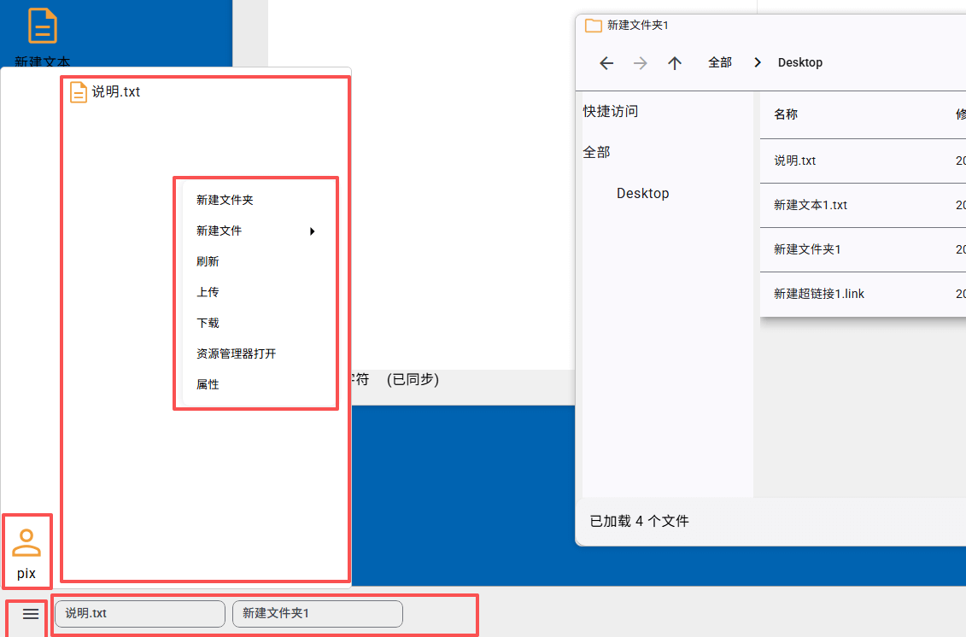Go up one level with the up arrow
This screenshot has width=966, height=637.
(x=675, y=62)
